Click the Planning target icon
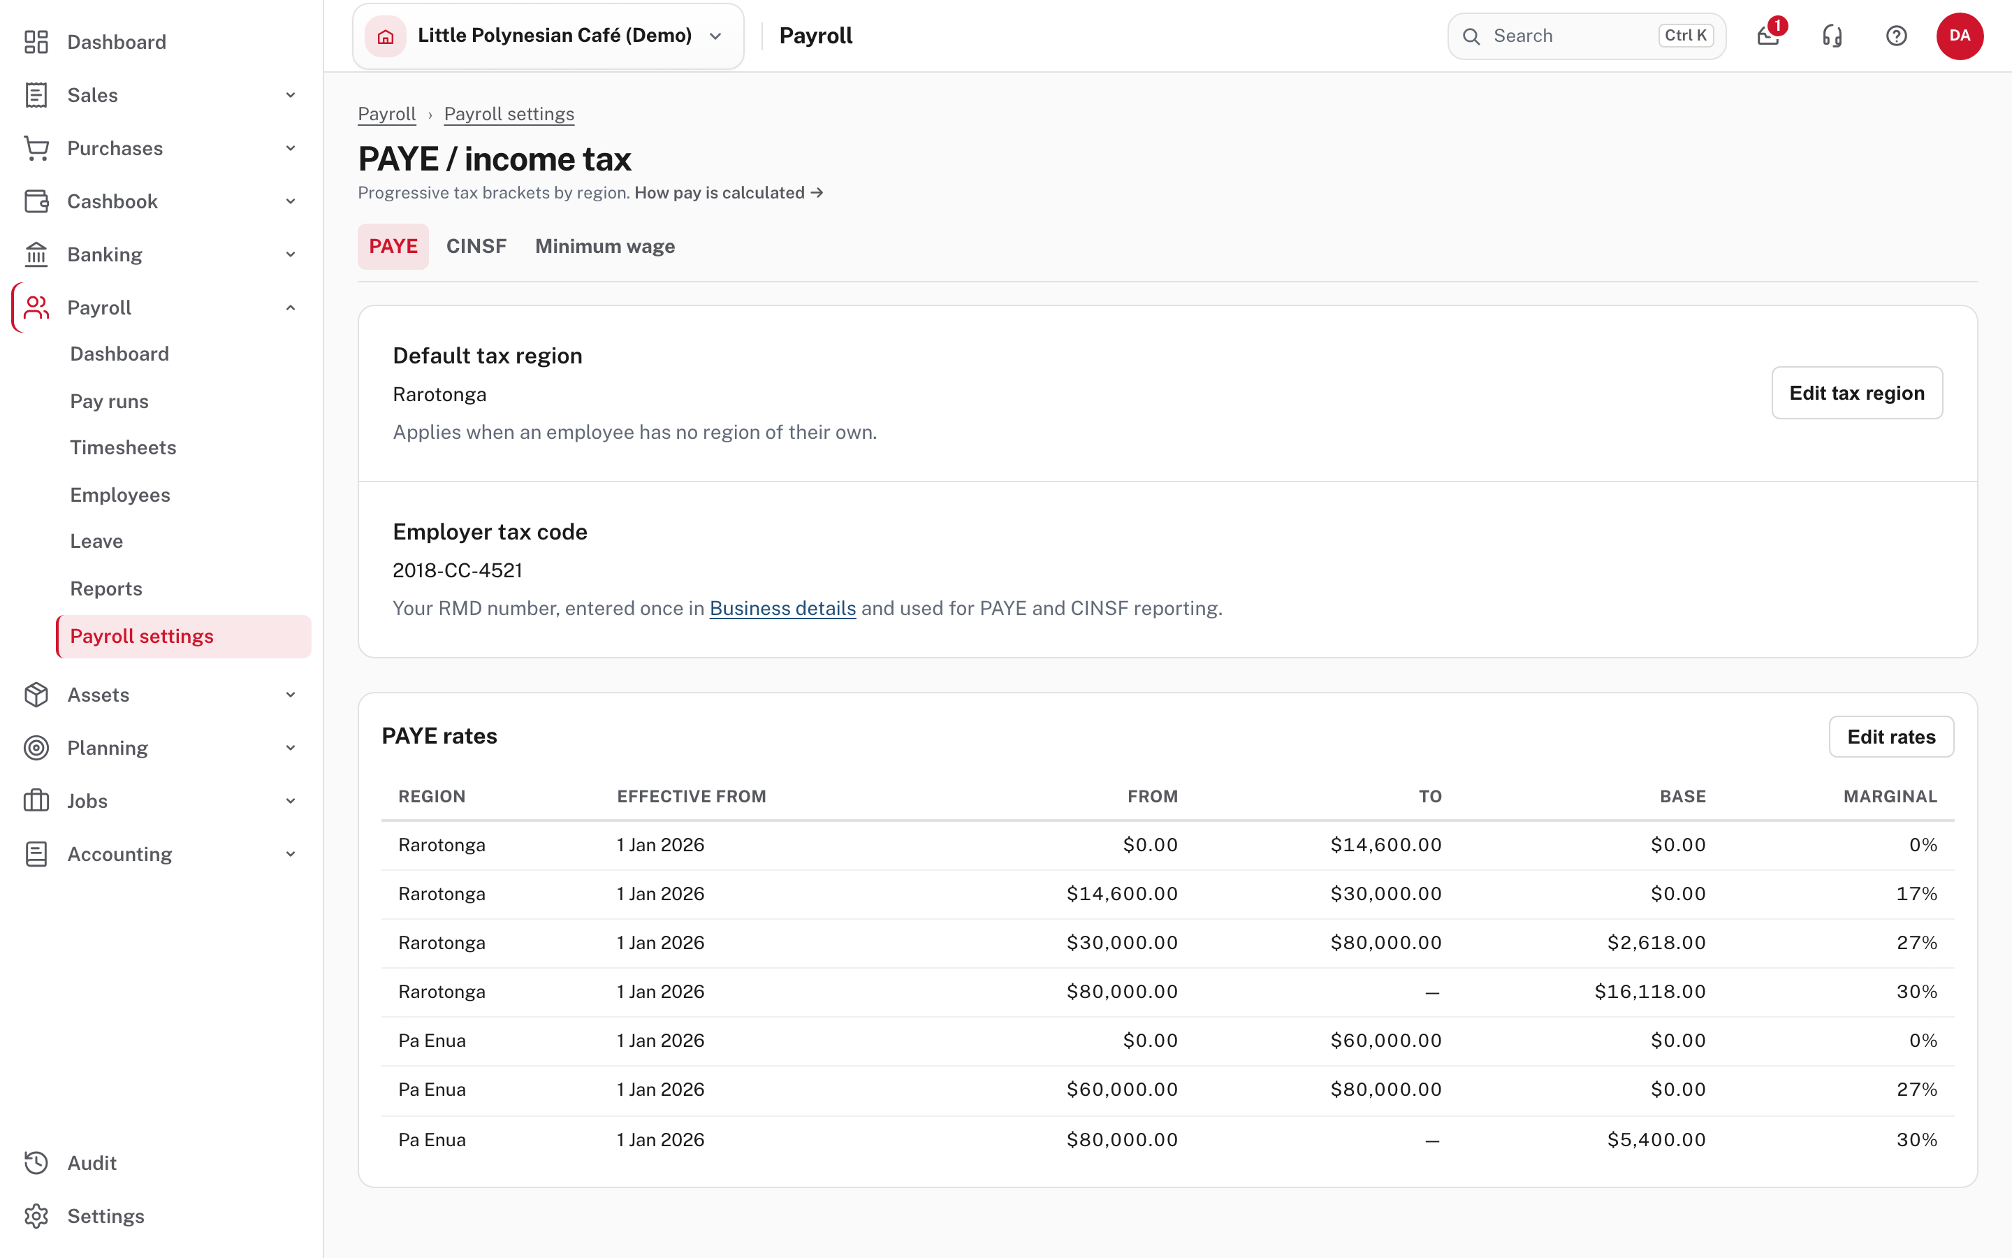The width and height of the screenshot is (2012, 1258). point(36,748)
